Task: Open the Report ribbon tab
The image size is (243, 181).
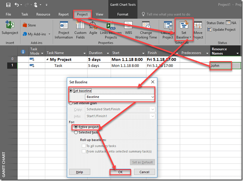Action: coord(63,14)
